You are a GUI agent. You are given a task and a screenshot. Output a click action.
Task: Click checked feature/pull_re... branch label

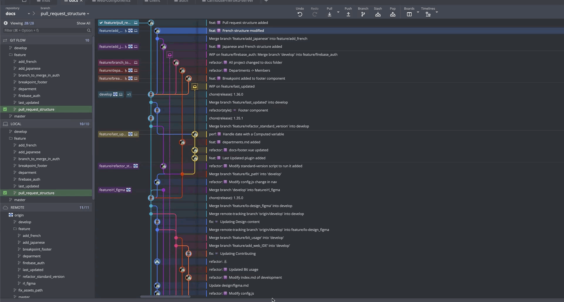click(117, 23)
